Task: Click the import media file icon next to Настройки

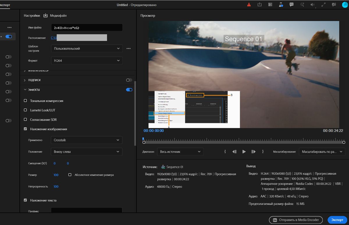Action: [45, 15]
